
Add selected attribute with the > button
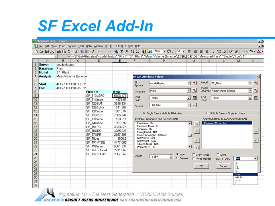pyautogui.click(x=197, y=131)
